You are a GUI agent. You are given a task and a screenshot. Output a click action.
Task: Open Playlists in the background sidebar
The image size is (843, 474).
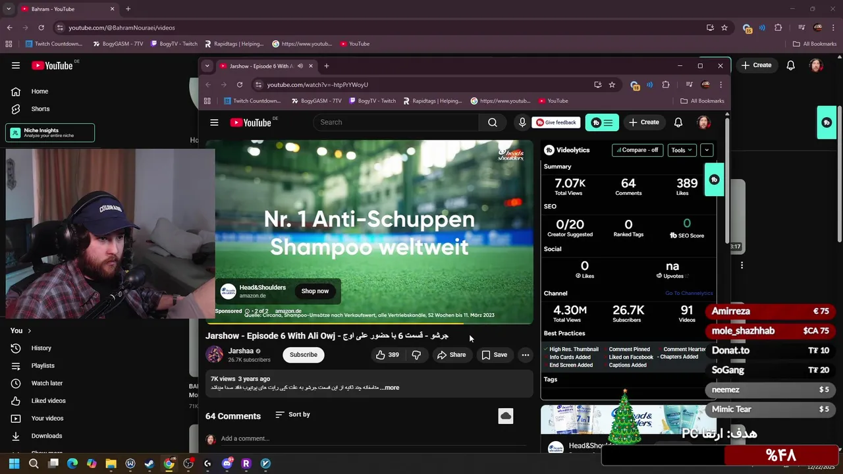pyautogui.click(x=43, y=366)
